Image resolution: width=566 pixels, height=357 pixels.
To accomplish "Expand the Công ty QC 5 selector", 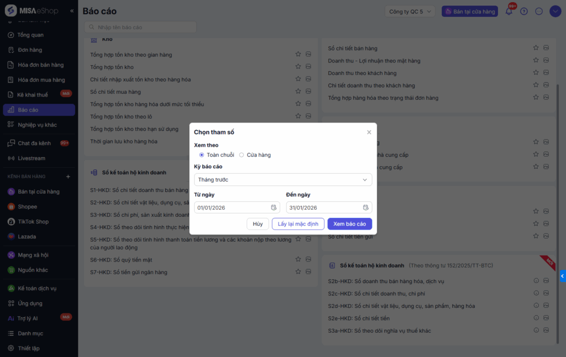I will click(410, 11).
